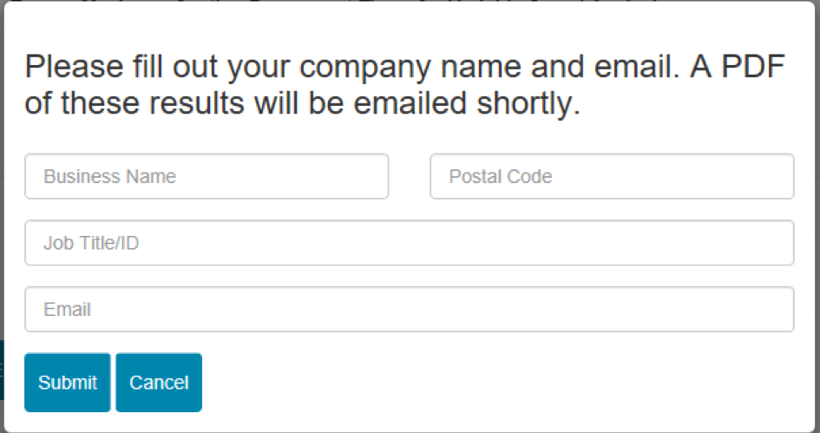Click the 'Email' placeholder text
Viewport: 820px width, 433px height.
click(68, 309)
